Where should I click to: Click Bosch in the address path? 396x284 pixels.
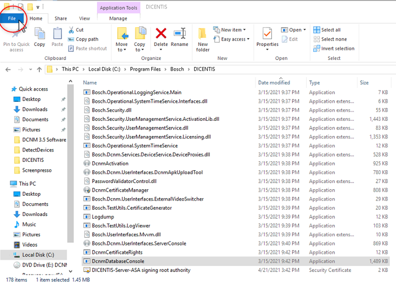[x=177, y=69]
